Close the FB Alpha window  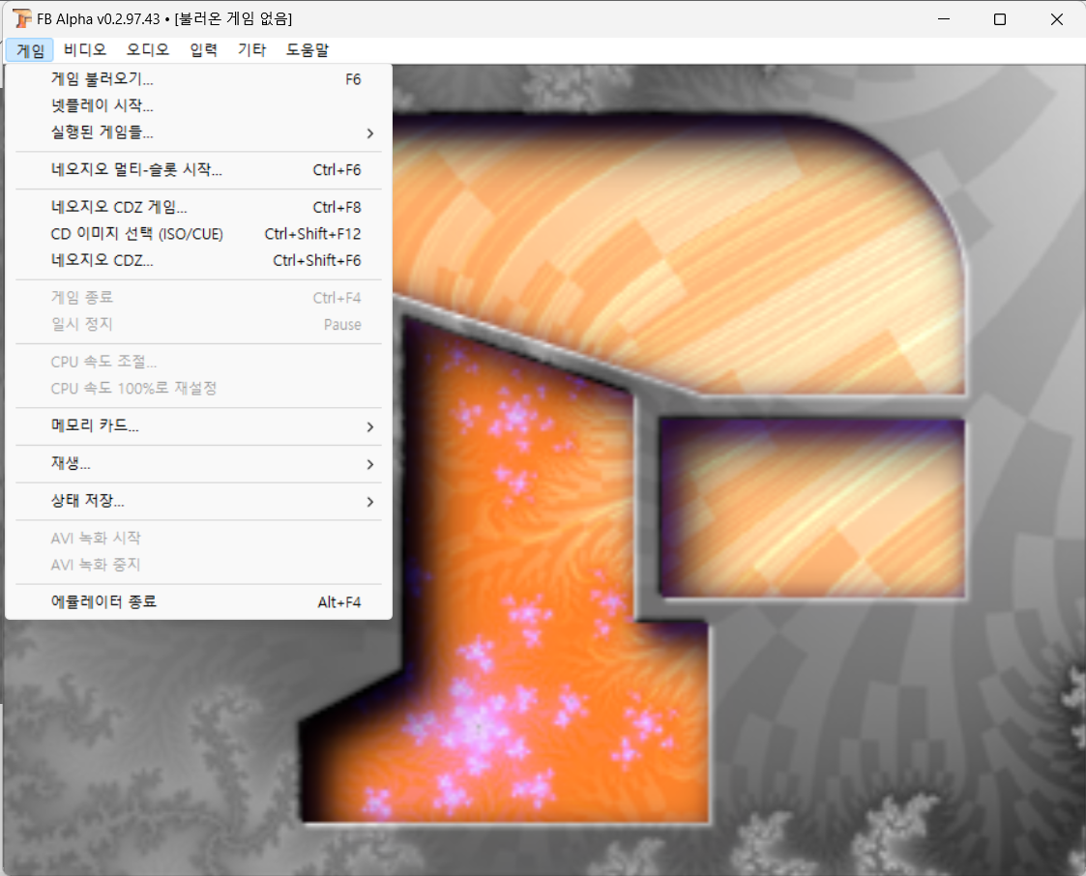[1056, 19]
